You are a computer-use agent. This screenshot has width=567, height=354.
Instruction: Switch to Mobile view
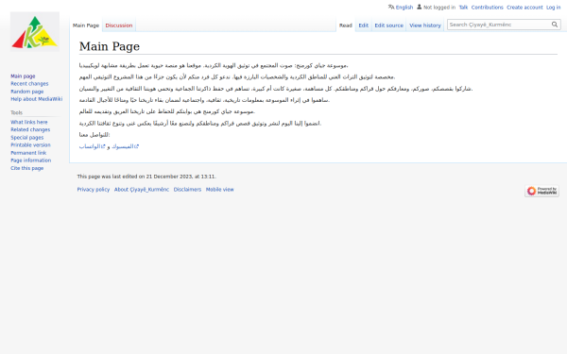[220, 190]
